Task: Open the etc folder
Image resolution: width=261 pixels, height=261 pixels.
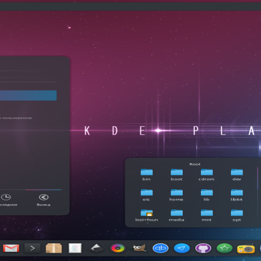Action: [x=147, y=195]
